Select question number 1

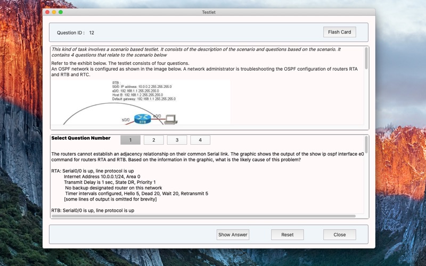click(x=130, y=140)
